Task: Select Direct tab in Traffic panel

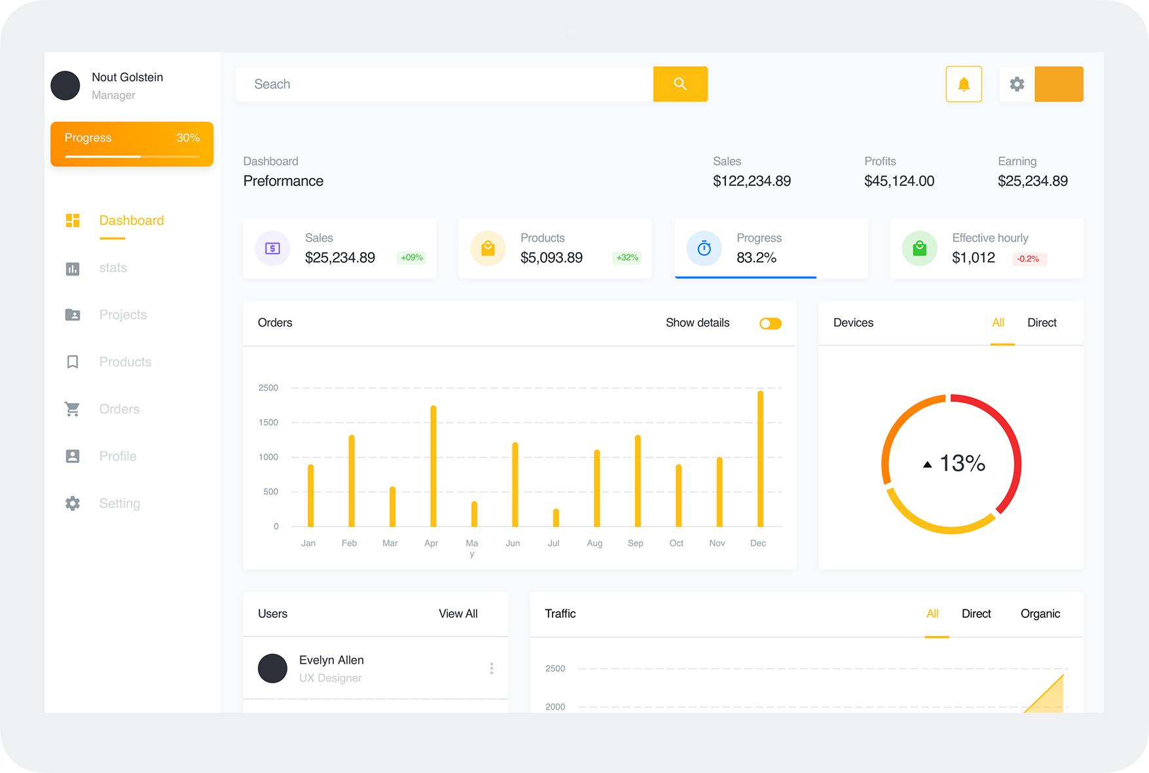Action: coord(976,614)
